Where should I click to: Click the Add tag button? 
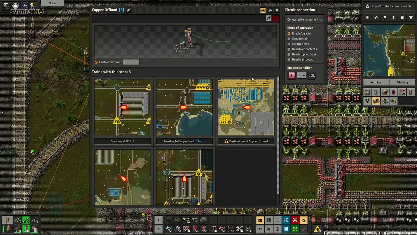pyautogui.click(x=376, y=83)
